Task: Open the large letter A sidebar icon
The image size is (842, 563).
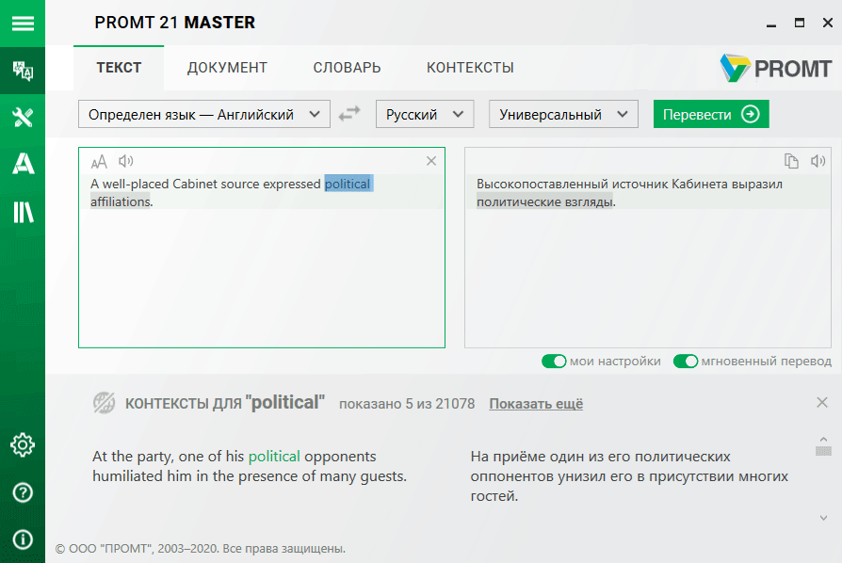Action: click(24, 163)
